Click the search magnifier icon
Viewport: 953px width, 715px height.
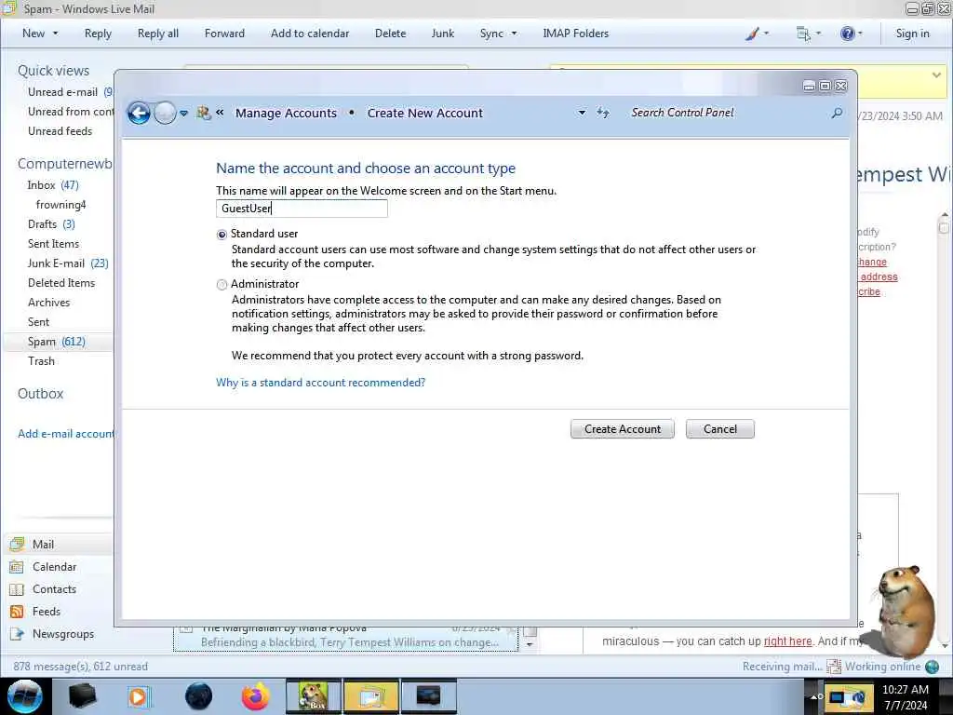click(837, 113)
